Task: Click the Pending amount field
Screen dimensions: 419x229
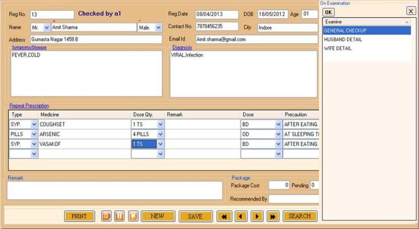Action: [x=314, y=185]
